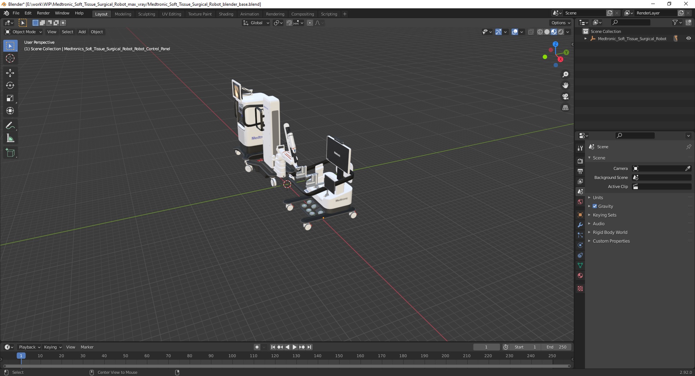Switch to rendered viewport shading

coord(561,32)
